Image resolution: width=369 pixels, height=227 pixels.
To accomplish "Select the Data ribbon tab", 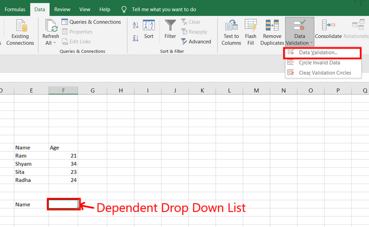I will click(40, 9).
